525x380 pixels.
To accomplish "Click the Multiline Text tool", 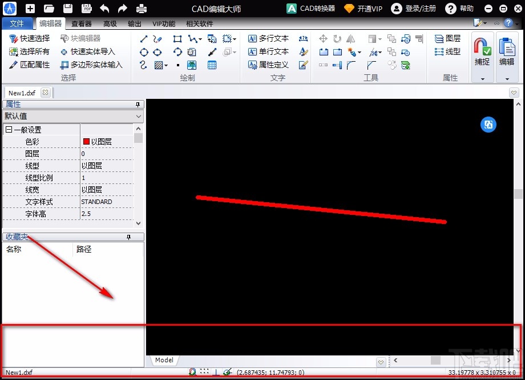I will [x=269, y=38].
